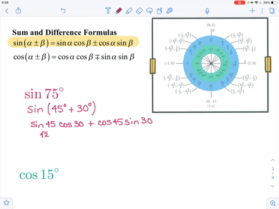279x209 pixels.
Task: Select the Highlighter tool
Action: pyautogui.click(x=129, y=10)
